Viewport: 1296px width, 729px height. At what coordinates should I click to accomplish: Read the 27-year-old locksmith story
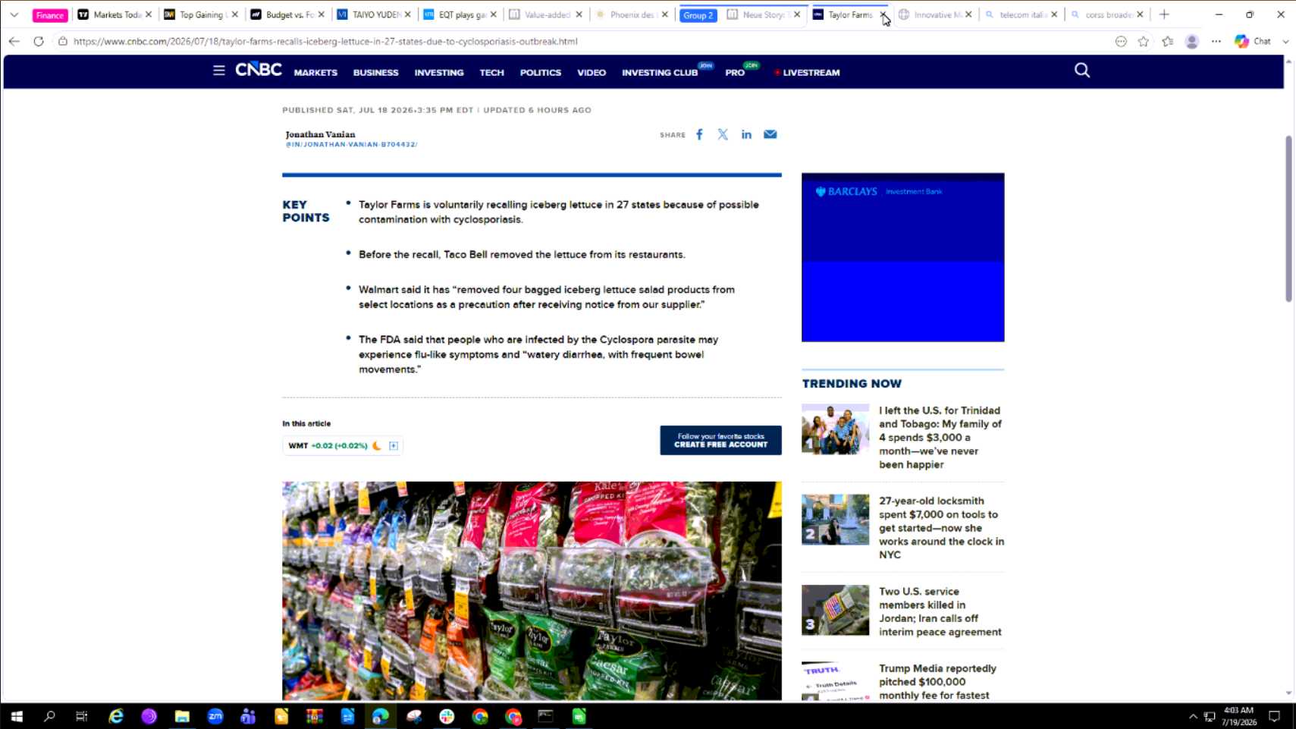941,528
